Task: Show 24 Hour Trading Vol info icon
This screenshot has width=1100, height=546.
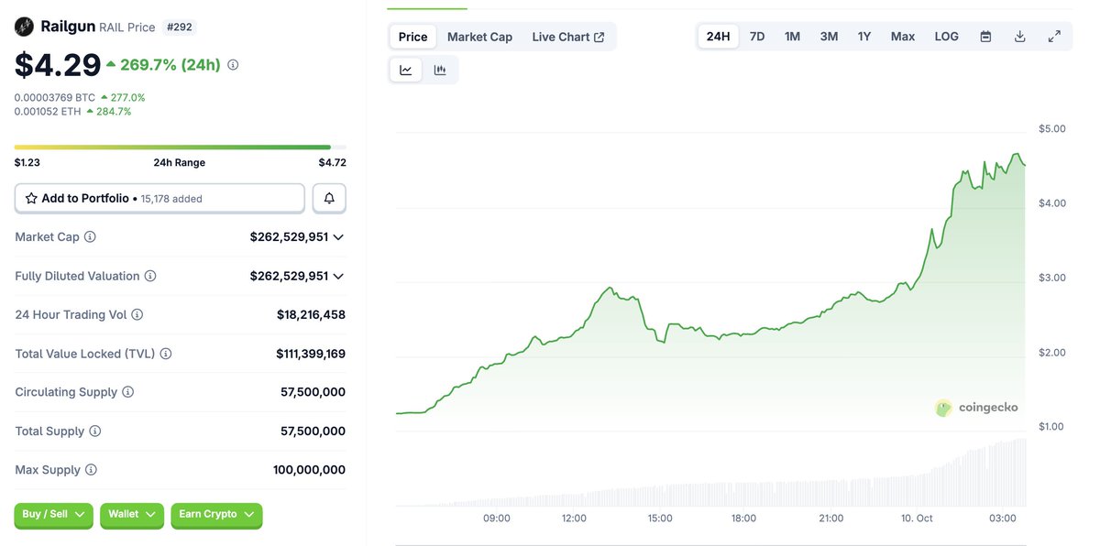Action: [137, 314]
